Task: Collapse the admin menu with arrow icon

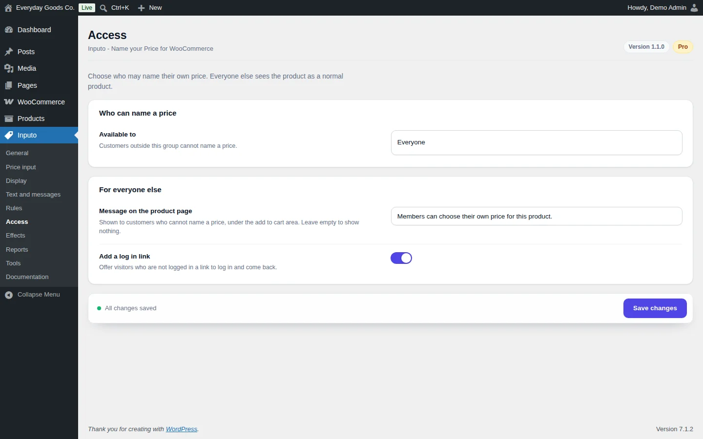Action: tap(9, 295)
